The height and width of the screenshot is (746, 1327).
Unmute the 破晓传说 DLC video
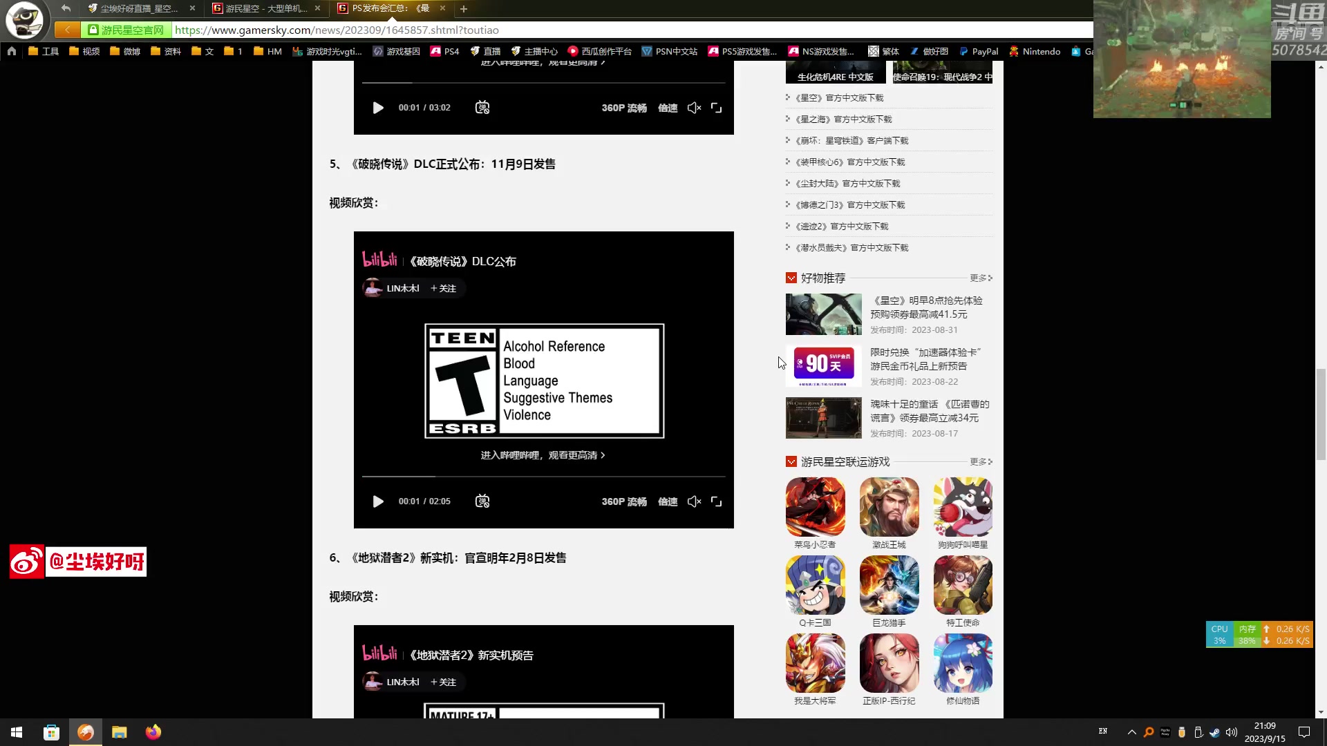tap(695, 501)
